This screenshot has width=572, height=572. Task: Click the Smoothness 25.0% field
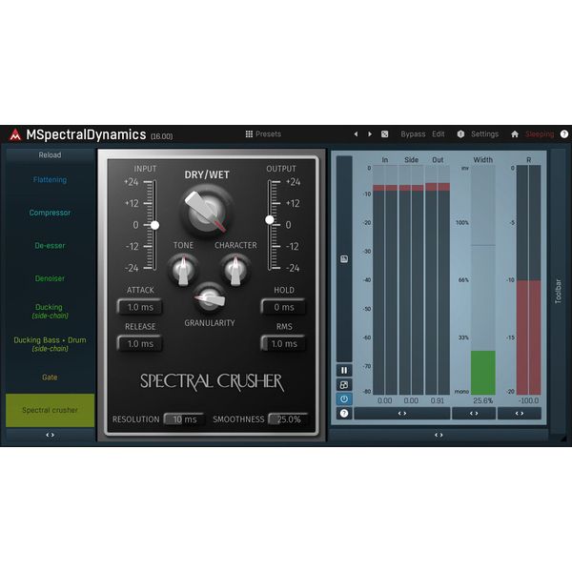288,419
